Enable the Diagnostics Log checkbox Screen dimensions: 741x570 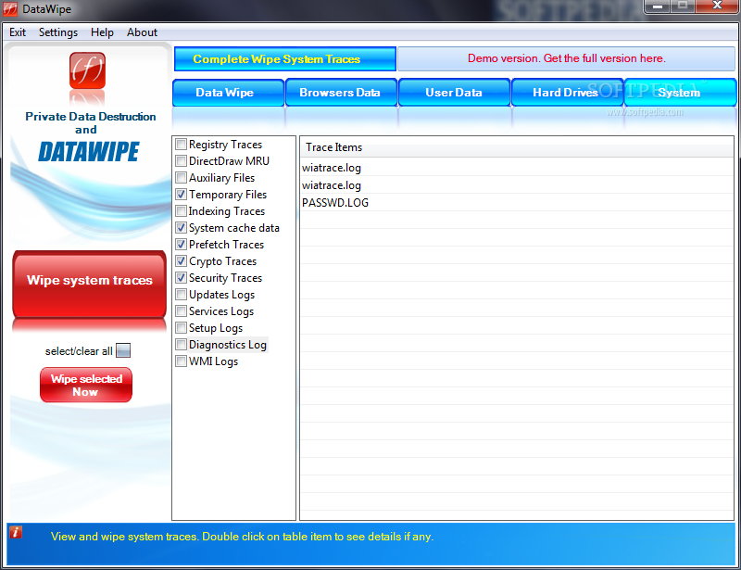(181, 344)
